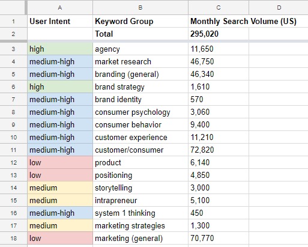Click the 'brand strategy' cell
308x247 pixels.
140,87
